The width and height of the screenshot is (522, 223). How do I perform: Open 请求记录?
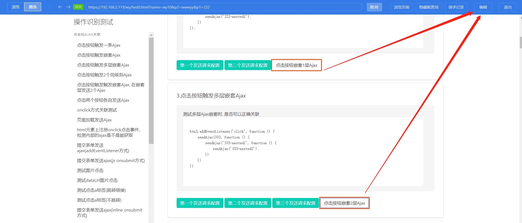point(456,7)
